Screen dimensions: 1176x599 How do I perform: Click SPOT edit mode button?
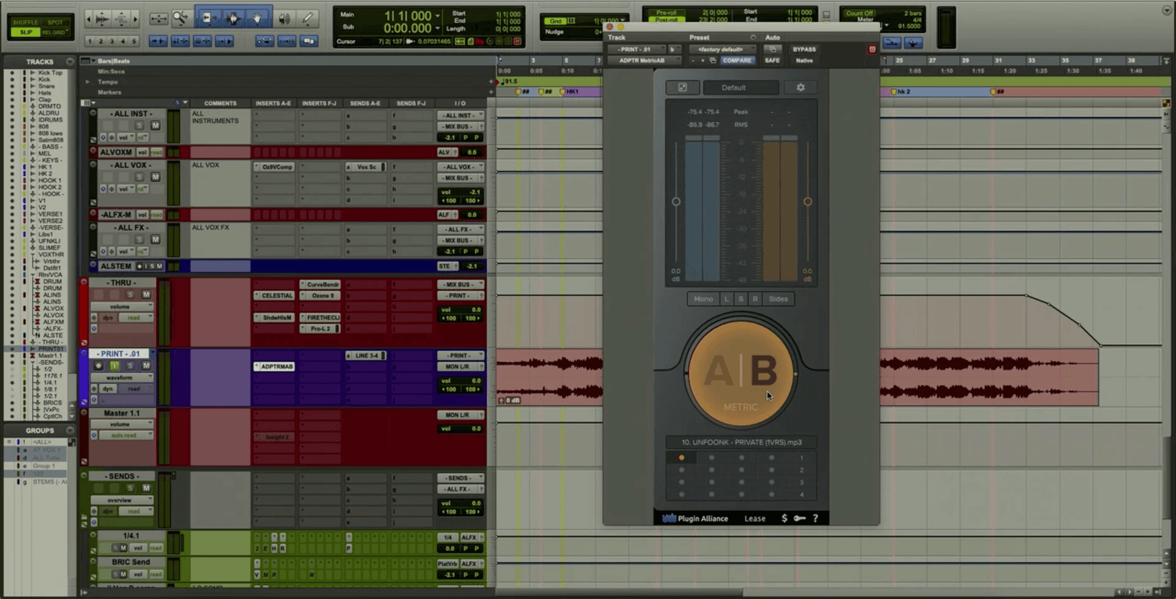pyautogui.click(x=56, y=22)
